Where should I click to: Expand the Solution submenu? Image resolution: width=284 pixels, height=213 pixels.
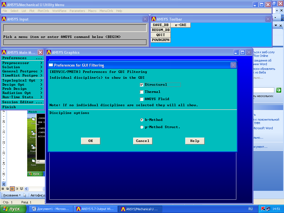[22, 67]
